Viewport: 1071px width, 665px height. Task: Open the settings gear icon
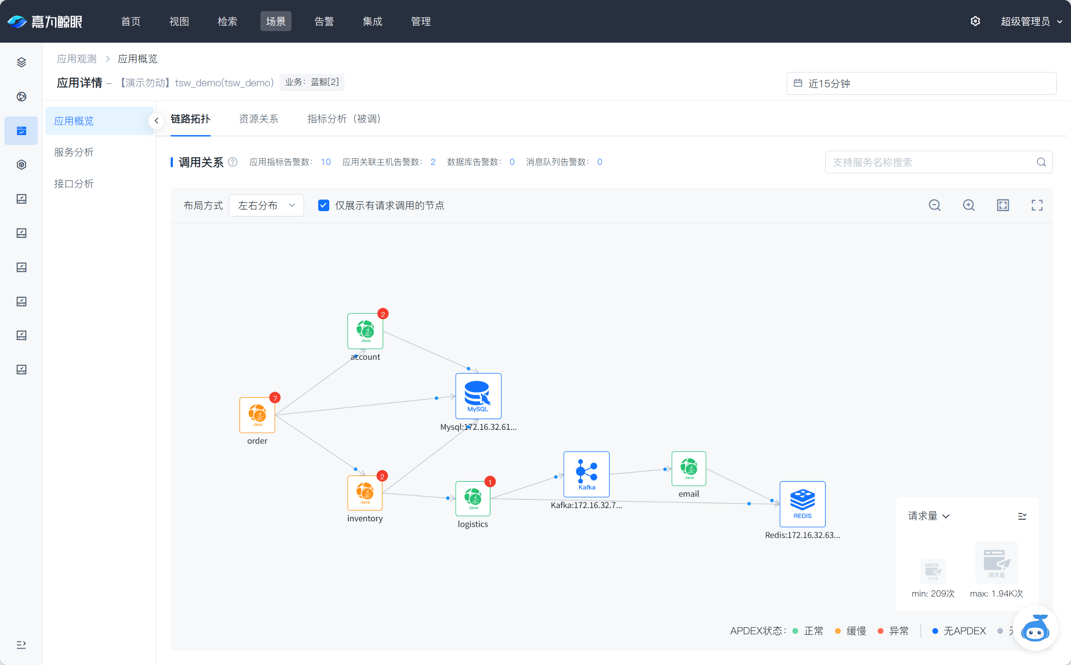pyautogui.click(x=975, y=21)
